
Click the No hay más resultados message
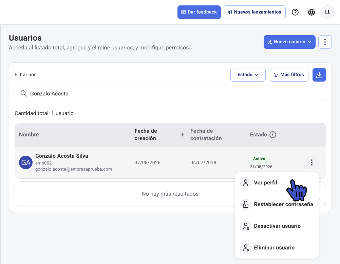point(170,194)
